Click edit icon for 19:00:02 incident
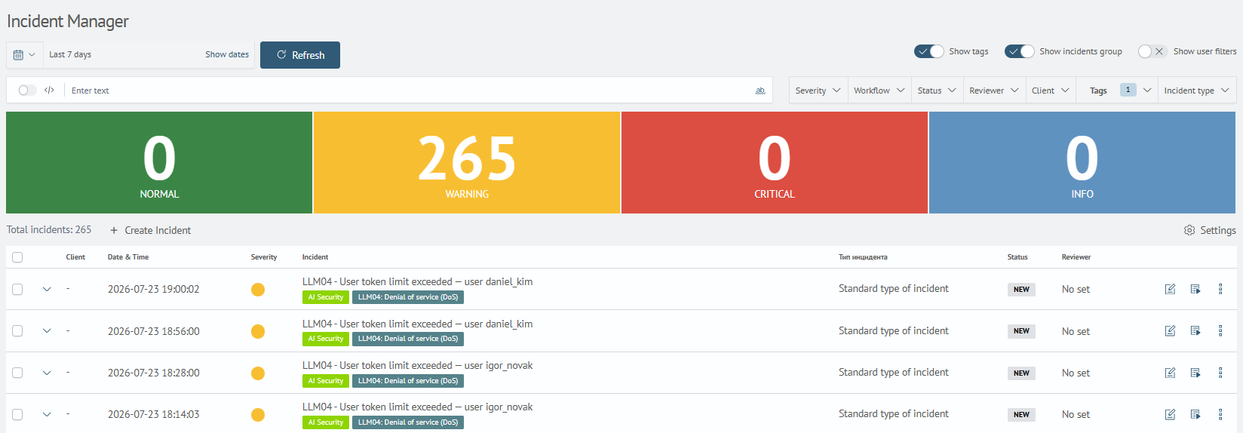This screenshot has width=1243, height=433. [1170, 289]
